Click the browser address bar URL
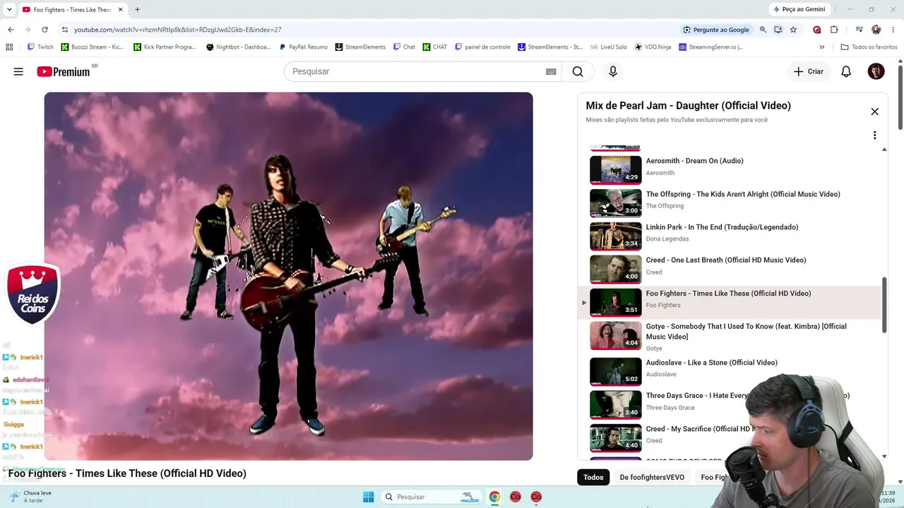904x508 pixels. (x=178, y=30)
